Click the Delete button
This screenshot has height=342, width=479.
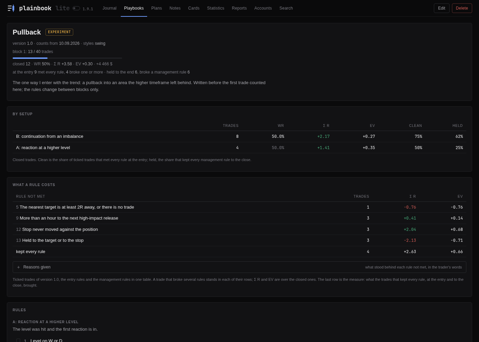[462, 8]
